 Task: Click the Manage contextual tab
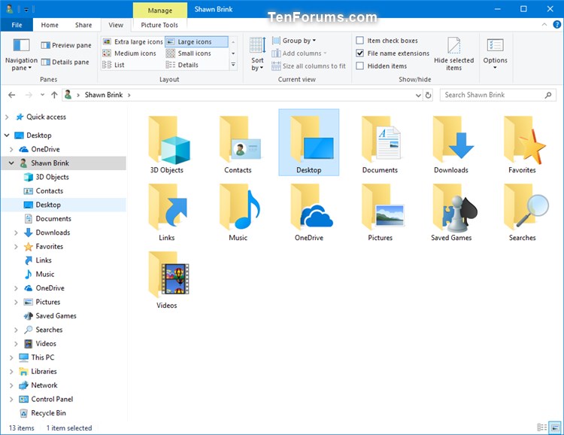[160, 11]
